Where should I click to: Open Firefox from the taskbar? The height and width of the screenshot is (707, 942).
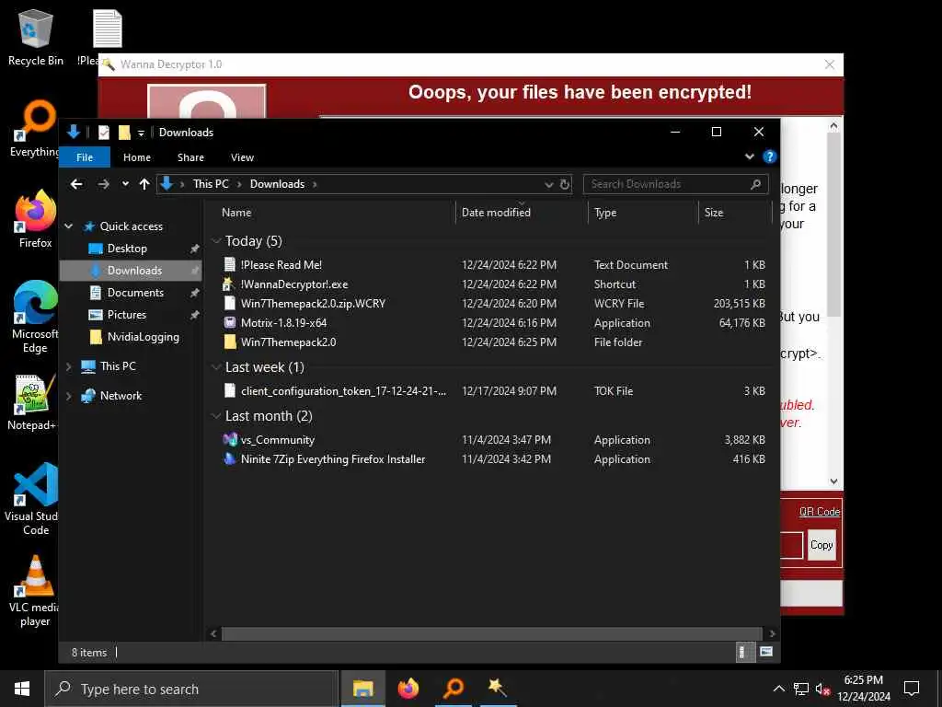point(408,689)
